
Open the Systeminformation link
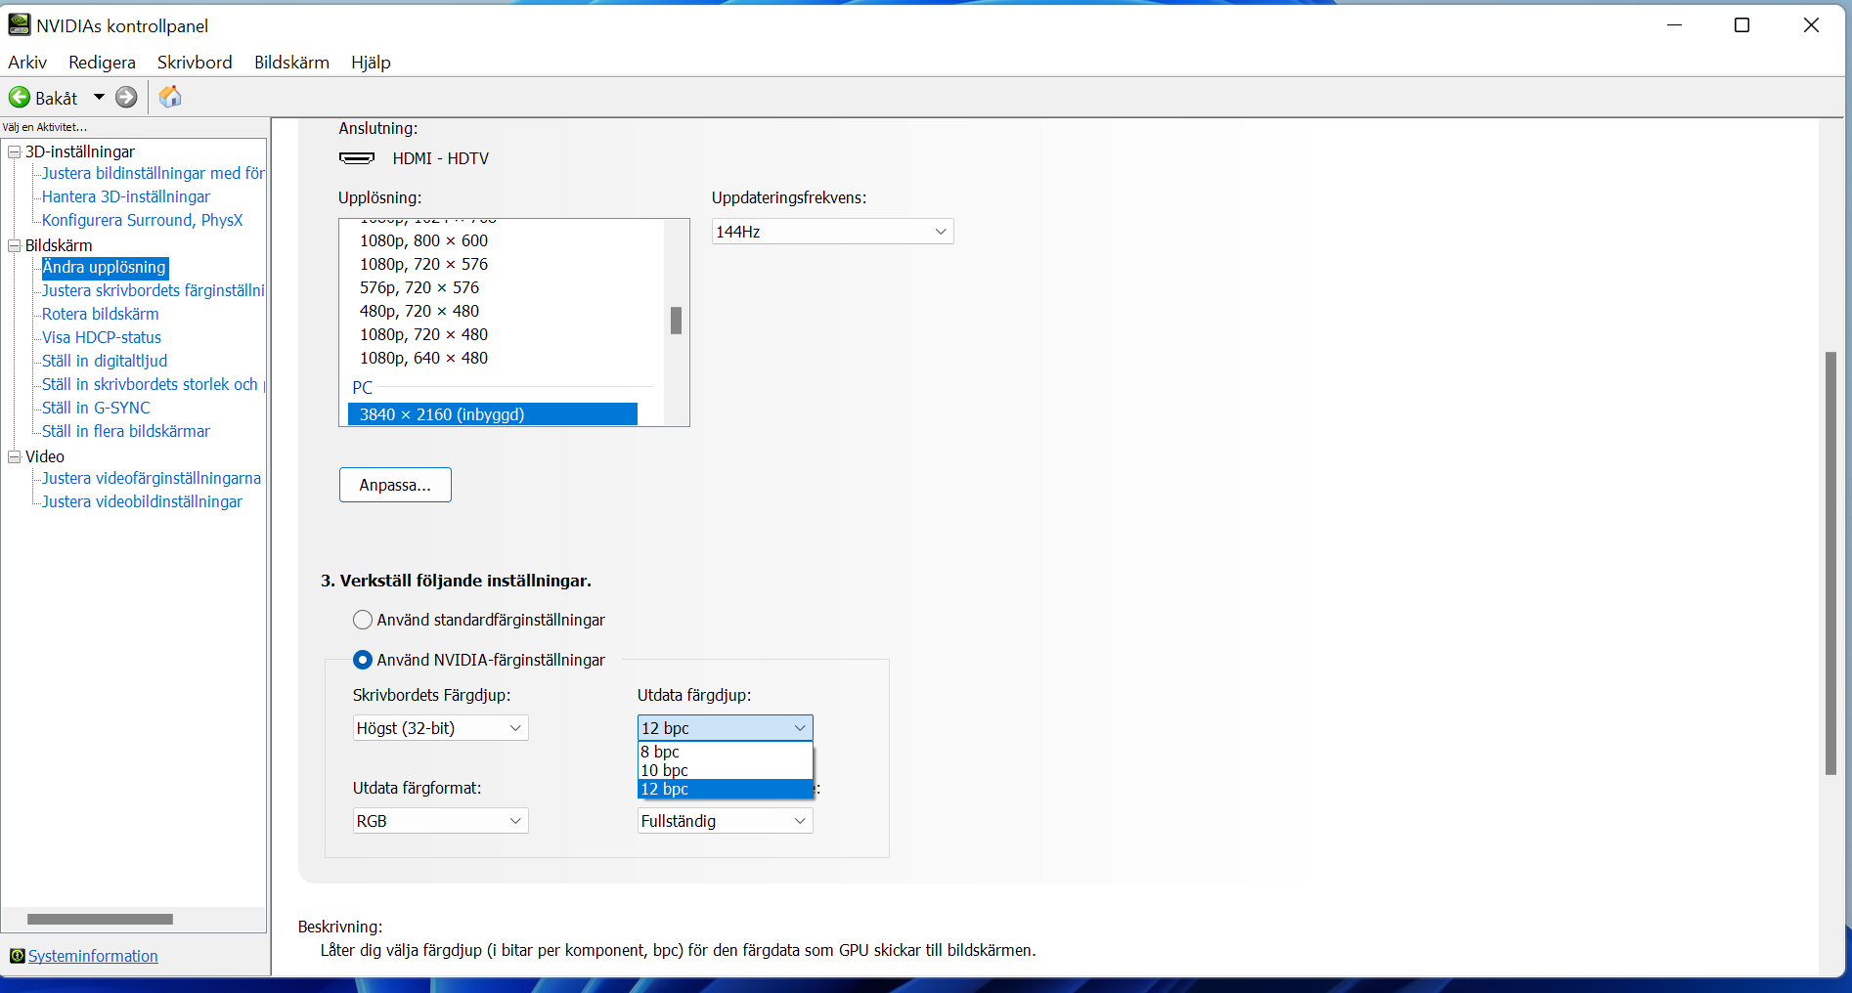point(93,956)
